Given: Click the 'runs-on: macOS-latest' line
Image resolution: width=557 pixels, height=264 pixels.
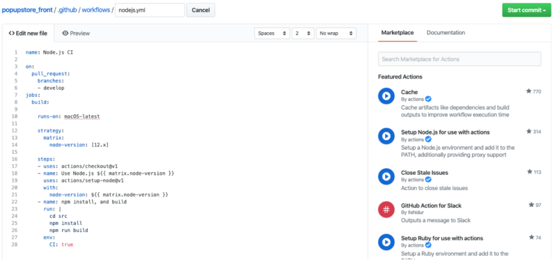Looking at the screenshot, I should coord(69,116).
